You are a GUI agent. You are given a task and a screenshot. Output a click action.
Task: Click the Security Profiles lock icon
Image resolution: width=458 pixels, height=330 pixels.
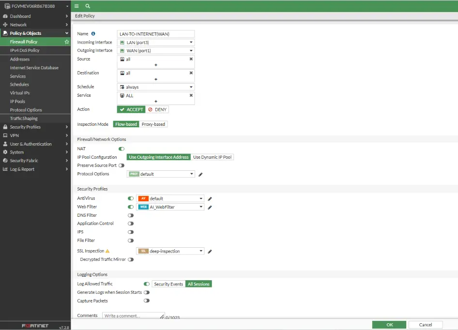click(x=5, y=127)
